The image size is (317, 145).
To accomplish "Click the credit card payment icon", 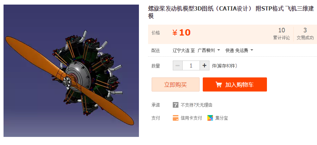I will 176,118.
